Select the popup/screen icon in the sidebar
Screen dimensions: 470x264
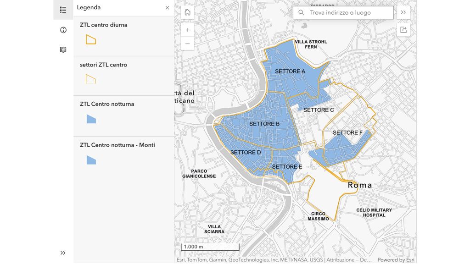click(63, 49)
